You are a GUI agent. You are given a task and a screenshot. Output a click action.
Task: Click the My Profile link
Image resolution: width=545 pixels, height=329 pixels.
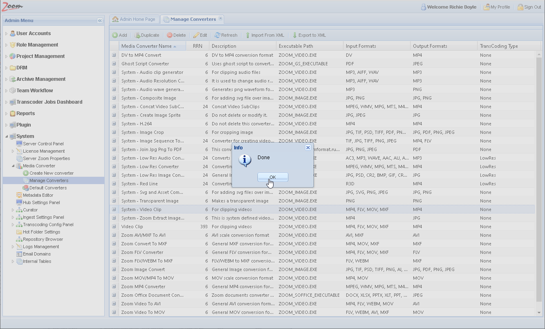500,7
